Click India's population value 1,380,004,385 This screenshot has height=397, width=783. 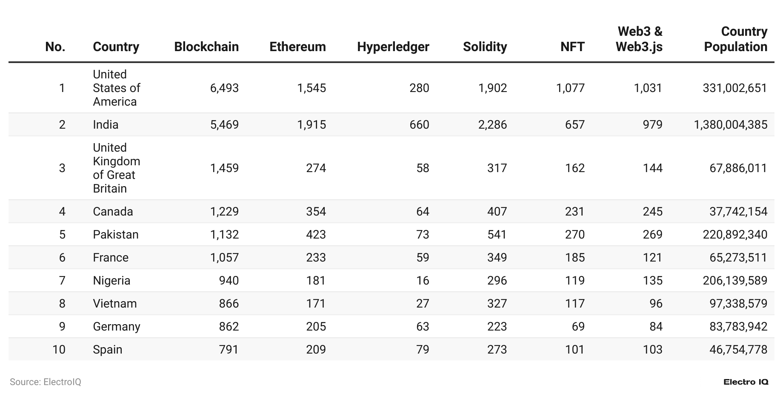coord(730,124)
